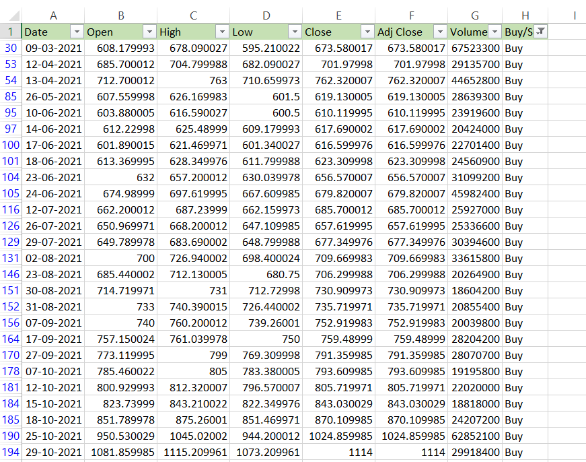
Task: Click the High cell showing 763
Action: pyautogui.click(x=193, y=80)
